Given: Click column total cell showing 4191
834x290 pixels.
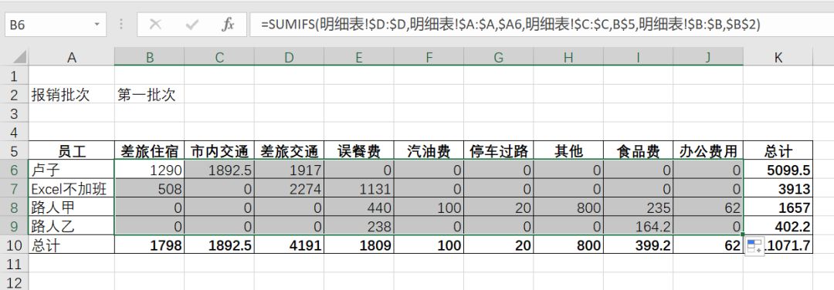Looking at the screenshot, I should [x=289, y=244].
